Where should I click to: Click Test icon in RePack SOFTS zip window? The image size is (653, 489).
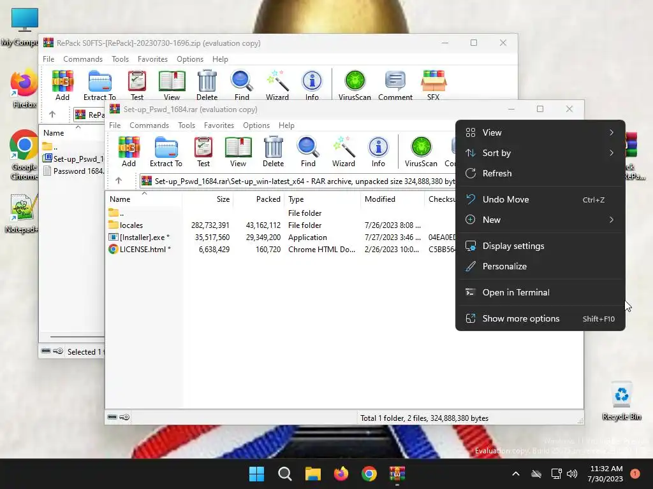(137, 85)
